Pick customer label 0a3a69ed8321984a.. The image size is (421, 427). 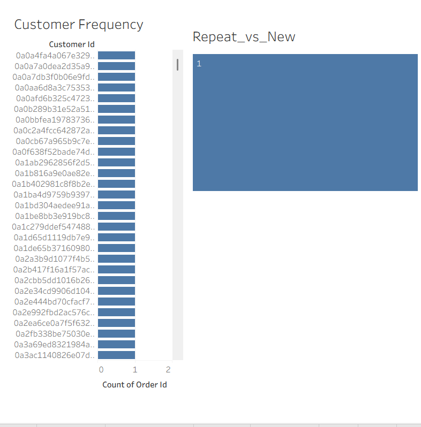click(54, 345)
